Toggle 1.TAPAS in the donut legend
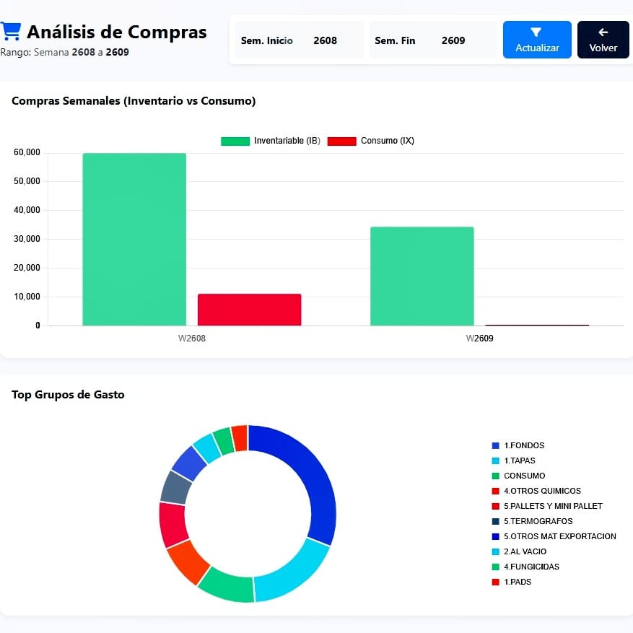This screenshot has width=633, height=633. click(513, 460)
